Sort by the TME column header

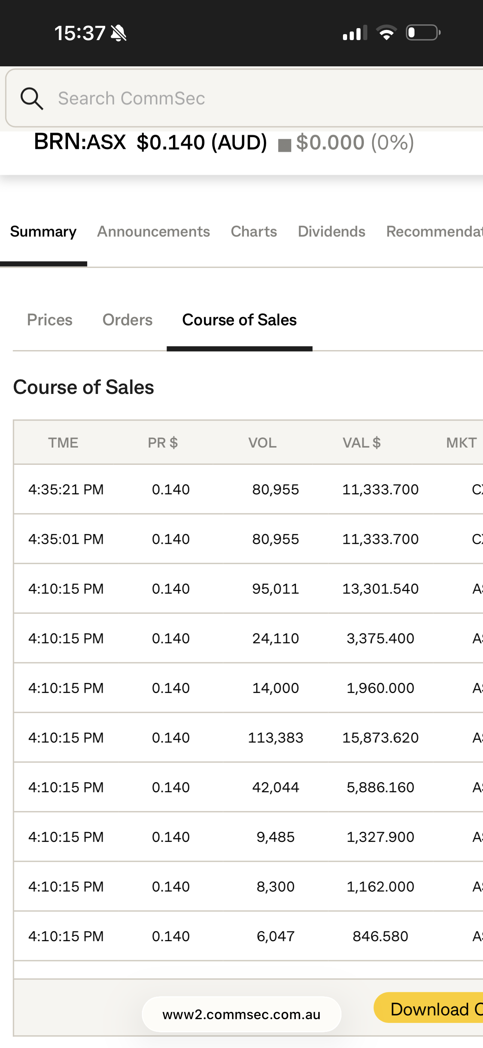[63, 443]
